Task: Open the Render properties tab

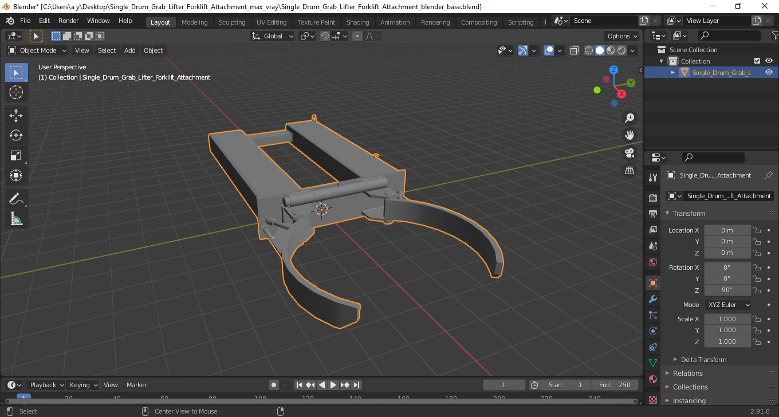Action: click(x=652, y=198)
